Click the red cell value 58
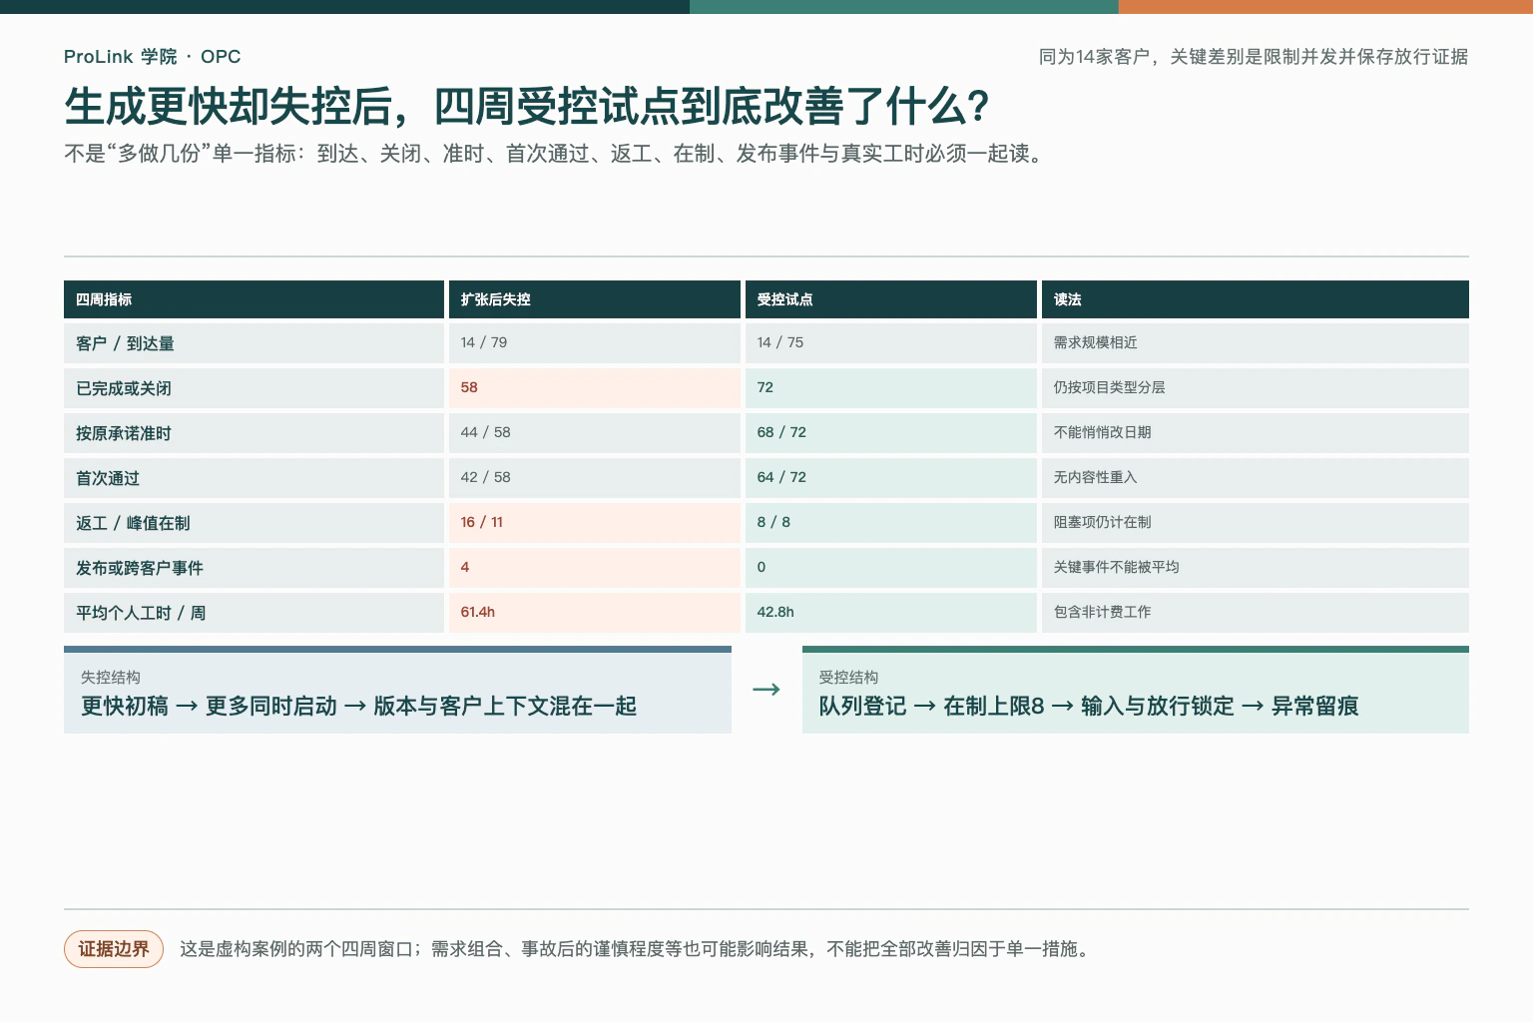1533x1022 pixels. (x=469, y=387)
